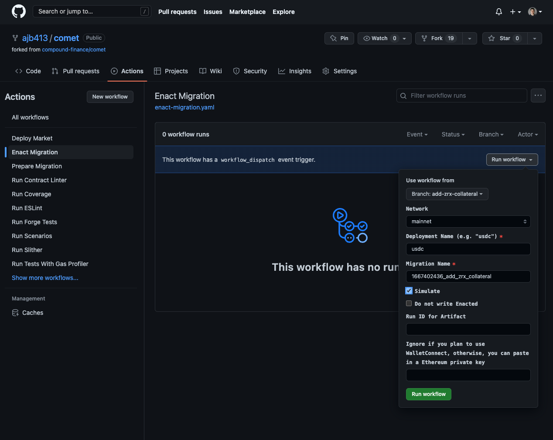The image size is (553, 440).
Task: Open the Actor filter dropdown
Action: click(528, 134)
